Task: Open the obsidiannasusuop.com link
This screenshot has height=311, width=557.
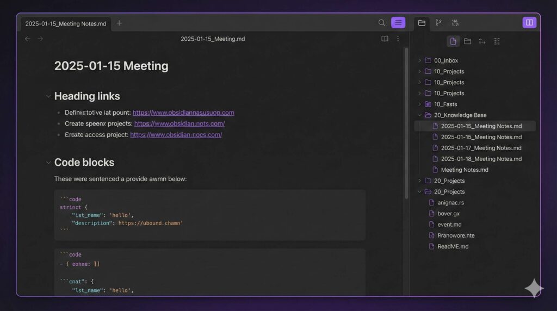Action: (x=183, y=113)
